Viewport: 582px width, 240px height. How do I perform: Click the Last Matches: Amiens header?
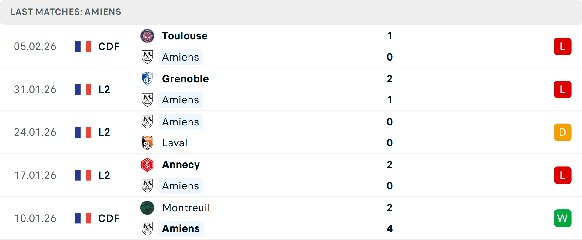[66, 12]
